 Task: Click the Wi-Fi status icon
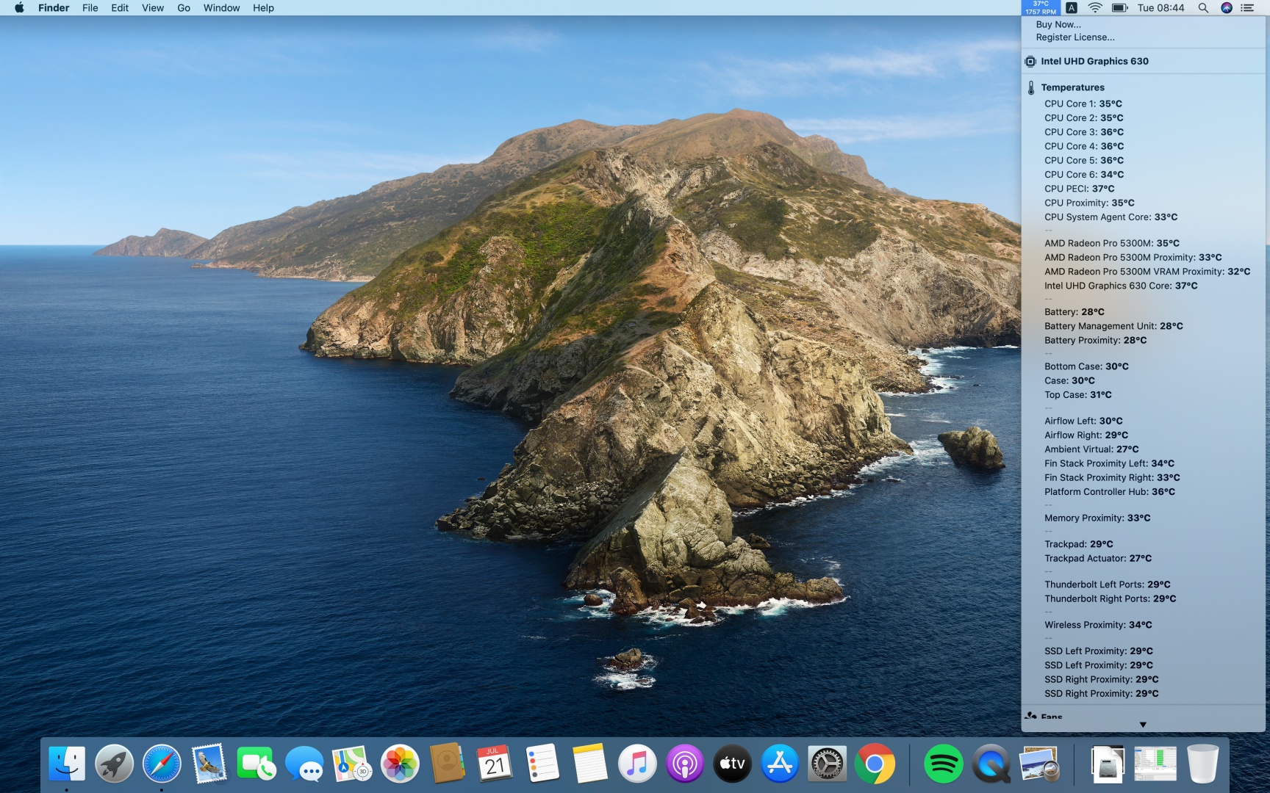pyautogui.click(x=1095, y=8)
